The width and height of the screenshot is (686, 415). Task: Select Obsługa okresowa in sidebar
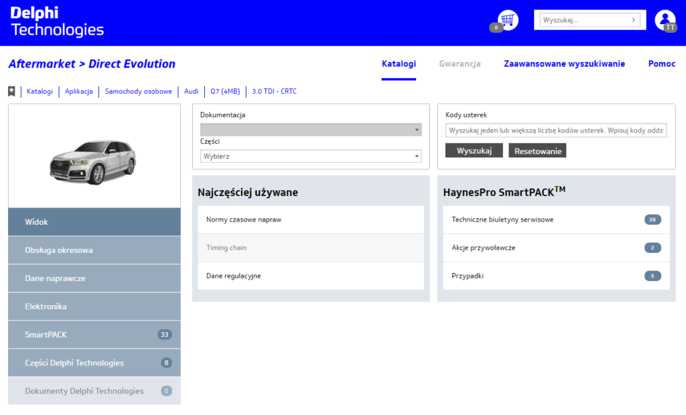94,250
